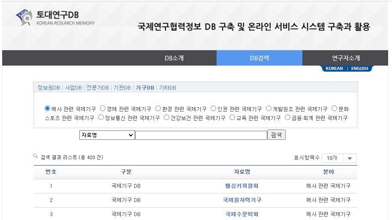Click the search keyword text field

click(x=201, y=135)
